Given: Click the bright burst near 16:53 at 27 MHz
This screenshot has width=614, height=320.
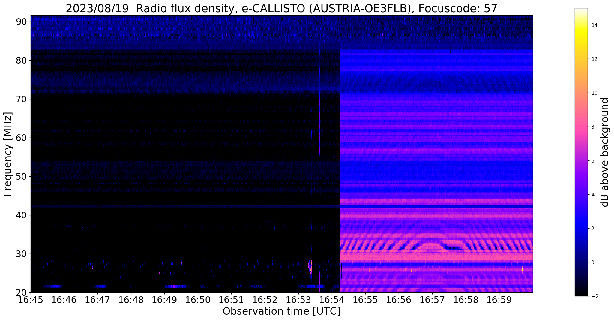Looking at the screenshot, I should click(311, 266).
